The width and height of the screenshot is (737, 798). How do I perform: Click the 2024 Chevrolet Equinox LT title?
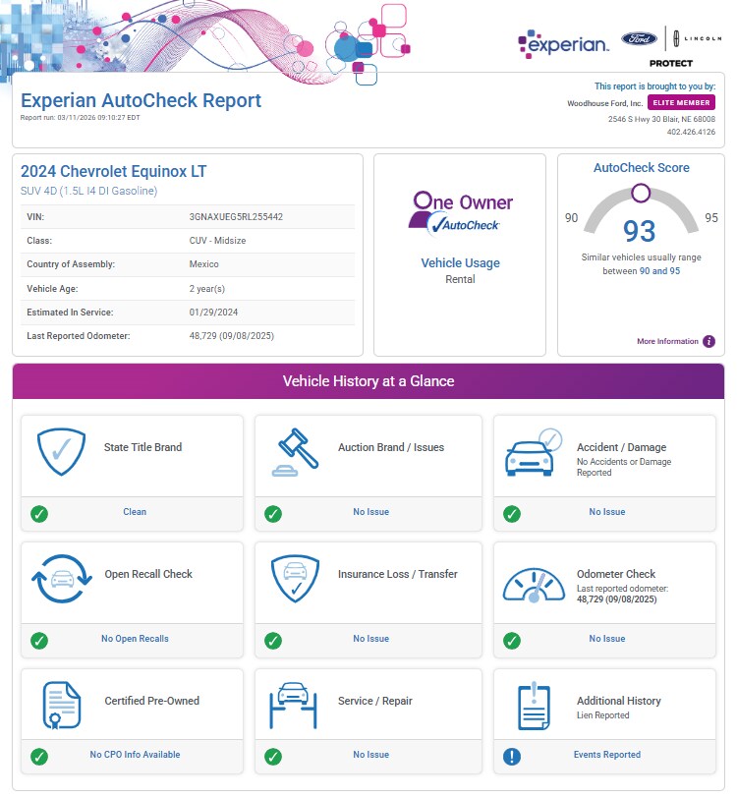click(114, 172)
